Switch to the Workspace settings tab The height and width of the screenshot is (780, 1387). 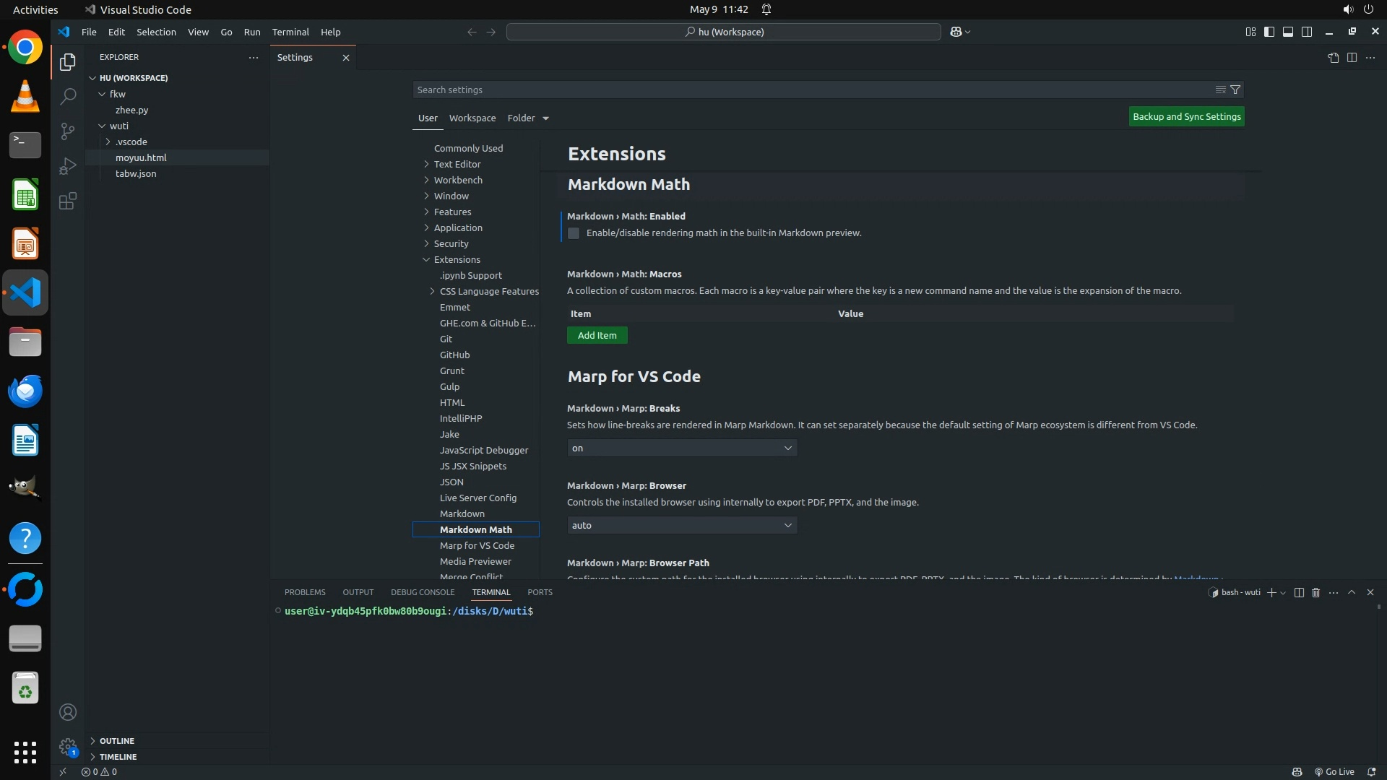(472, 118)
